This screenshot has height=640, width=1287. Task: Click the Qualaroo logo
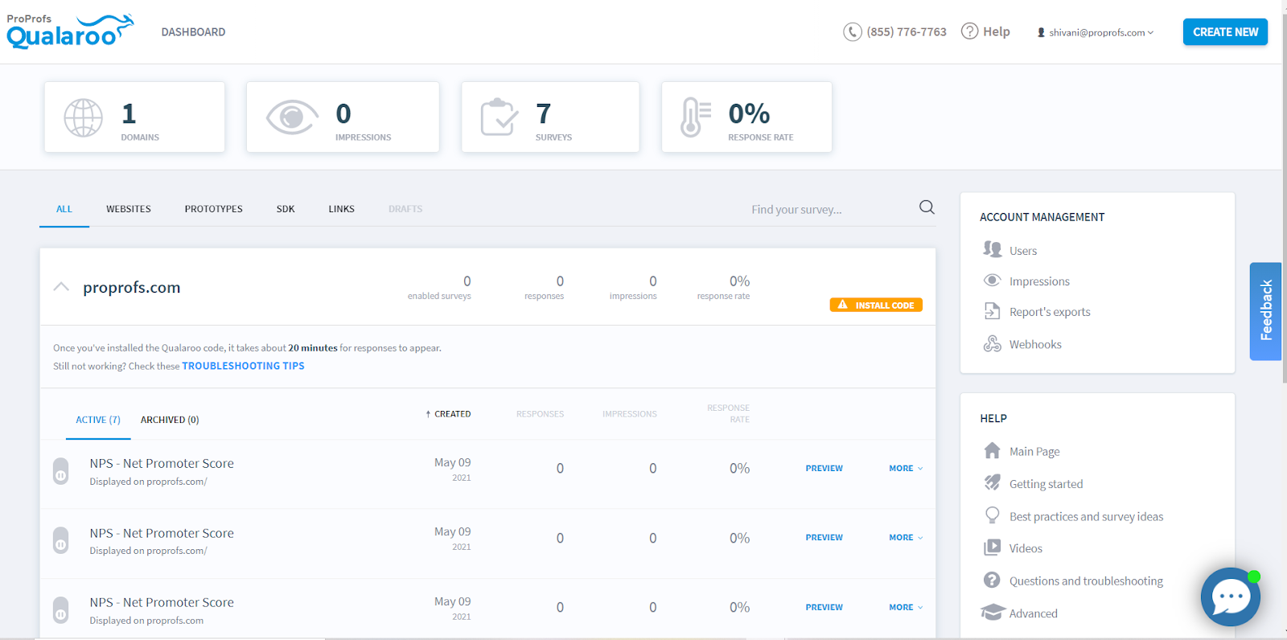(70, 31)
